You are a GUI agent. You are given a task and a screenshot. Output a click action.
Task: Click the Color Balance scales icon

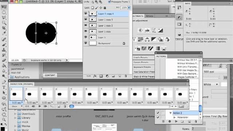[147, 39]
